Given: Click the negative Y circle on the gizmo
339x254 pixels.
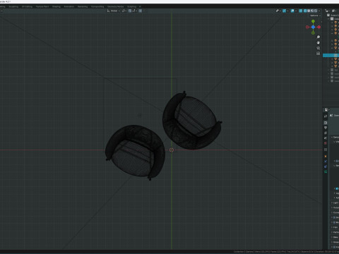Looking at the screenshot, I should [x=313, y=33].
